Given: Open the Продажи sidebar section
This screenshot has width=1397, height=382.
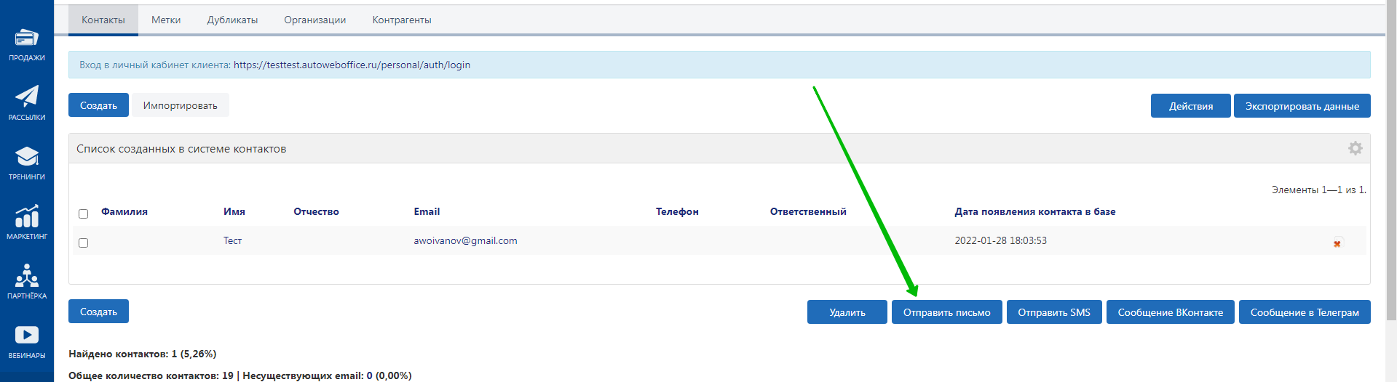Looking at the screenshot, I should [27, 44].
